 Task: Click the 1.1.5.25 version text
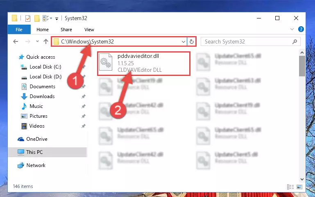tap(126, 63)
